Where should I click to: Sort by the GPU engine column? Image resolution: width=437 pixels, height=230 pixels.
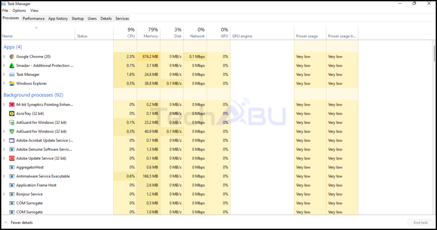[262, 33]
